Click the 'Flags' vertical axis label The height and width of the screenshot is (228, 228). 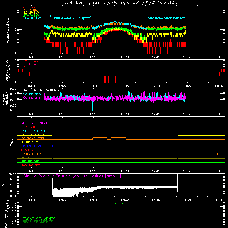click(x=12, y=142)
